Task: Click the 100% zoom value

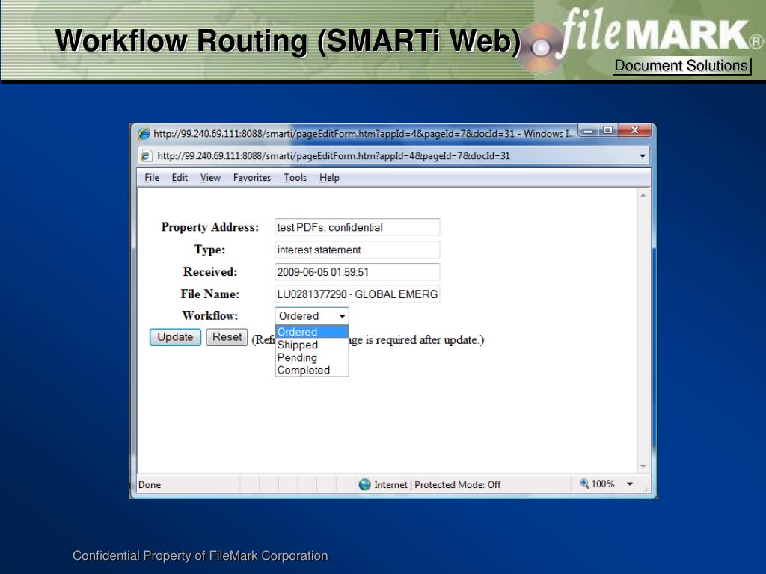Action: pos(603,484)
